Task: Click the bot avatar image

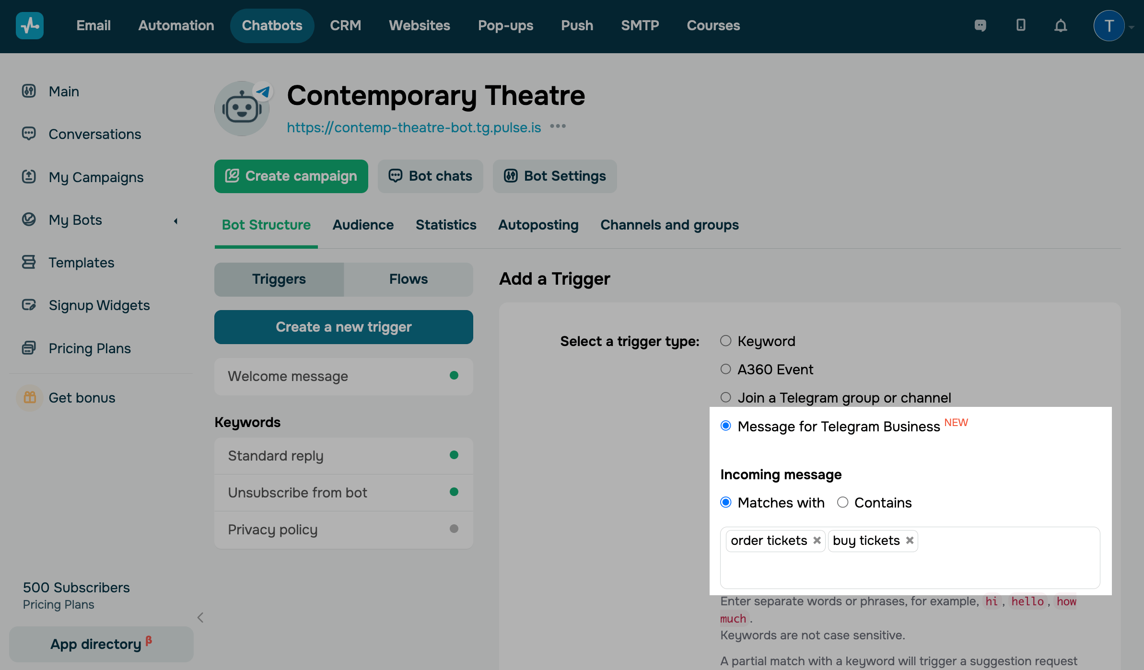Action: 242,109
